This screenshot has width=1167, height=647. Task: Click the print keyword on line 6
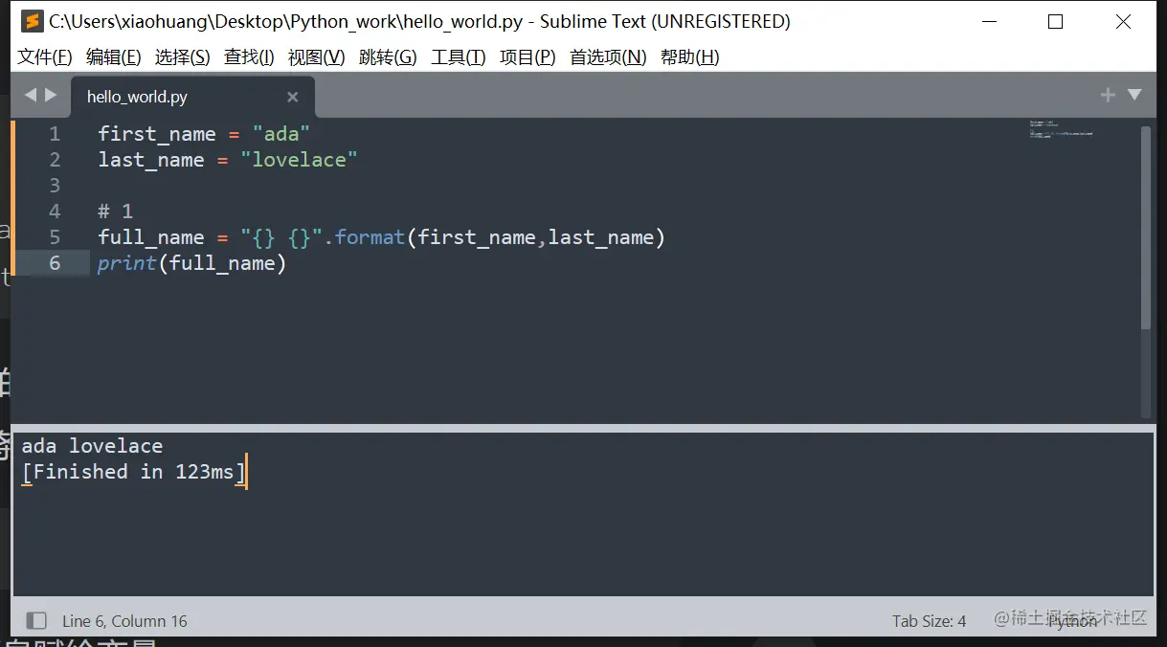tap(126, 263)
